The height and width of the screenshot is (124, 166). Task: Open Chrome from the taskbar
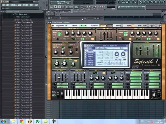pyautogui.click(x=22, y=122)
